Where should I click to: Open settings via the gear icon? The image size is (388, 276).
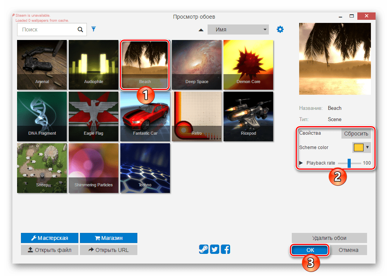coord(280,30)
